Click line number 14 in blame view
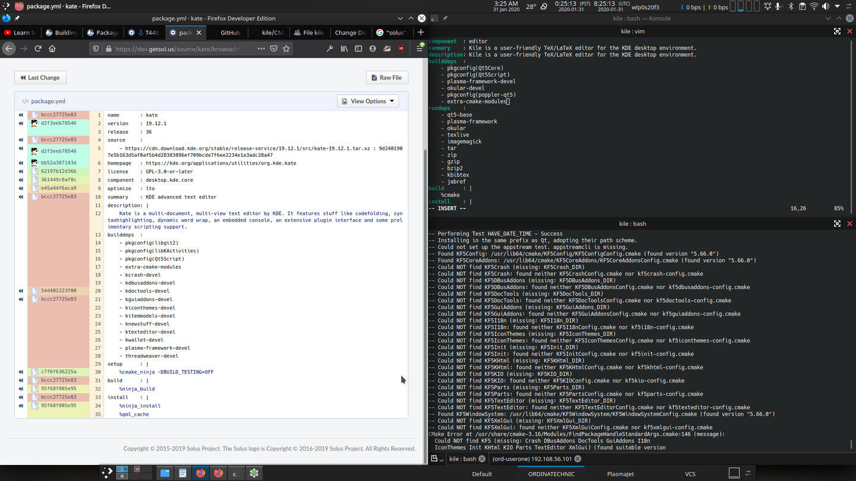Viewport: 856px width, 481px height. (x=98, y=243)
